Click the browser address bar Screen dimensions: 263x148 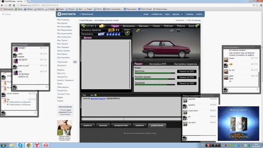pos(134,5)
